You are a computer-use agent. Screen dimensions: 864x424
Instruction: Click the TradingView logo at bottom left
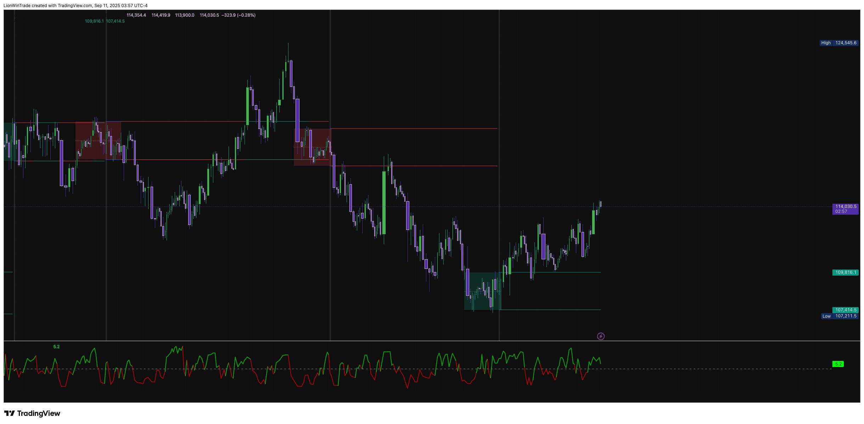[32, 413]
